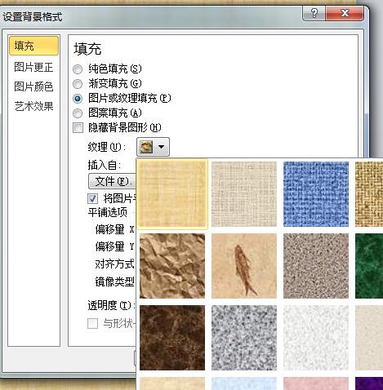The height and width of the screenshot is (390, 383).
Task: Open the 填充 category tab
Action: click(33, 46)
